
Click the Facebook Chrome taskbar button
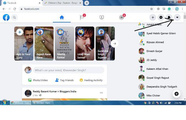point(21,103)
